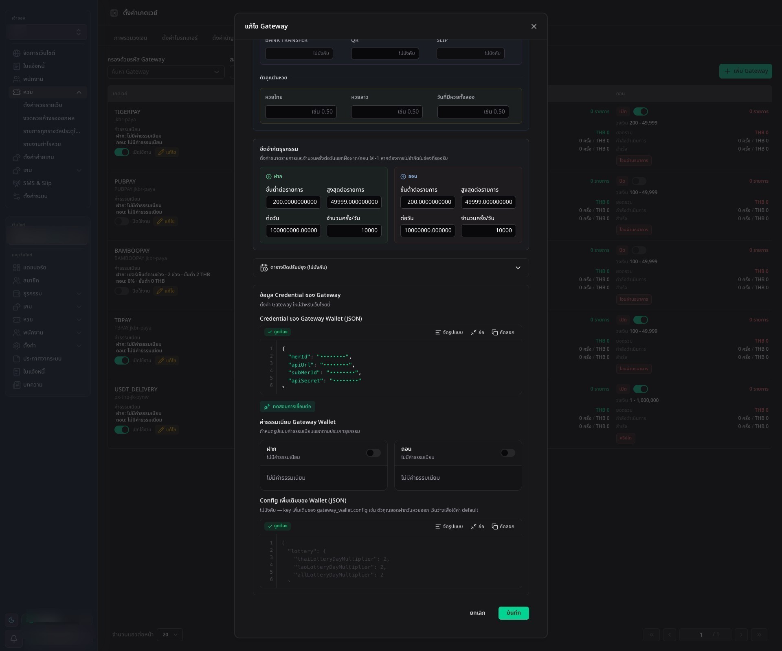This screenshot has height=651, width=782.
Task: Click deposit ต่อวัน limit field
Action: (x=294, y=231)
